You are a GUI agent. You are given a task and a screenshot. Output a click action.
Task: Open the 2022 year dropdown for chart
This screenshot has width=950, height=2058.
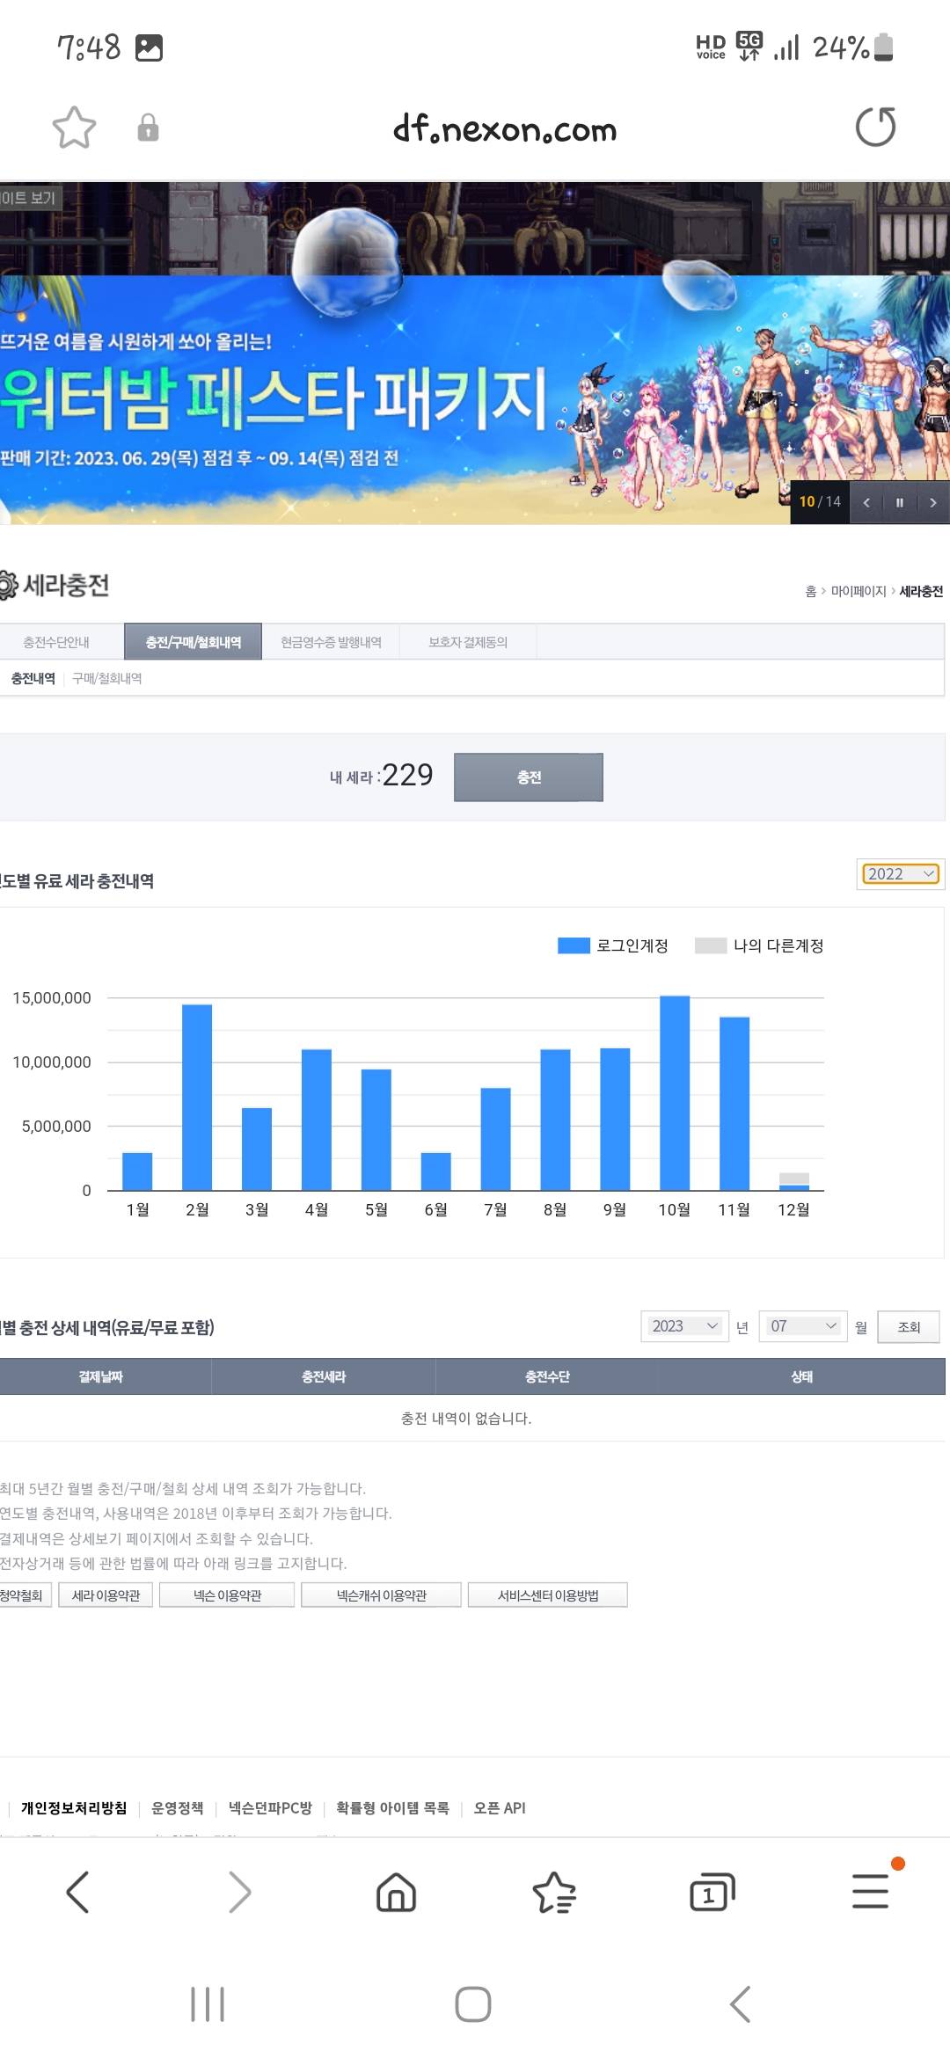click(x=901, y=873)
